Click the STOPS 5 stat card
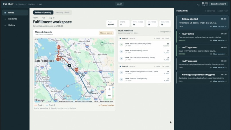This screenshot has width=231, height=130. [124, 23]
